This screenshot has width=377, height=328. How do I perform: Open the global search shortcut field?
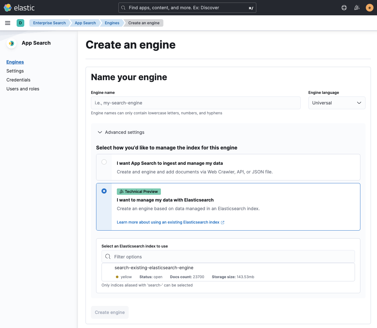[x=187, y=7]
